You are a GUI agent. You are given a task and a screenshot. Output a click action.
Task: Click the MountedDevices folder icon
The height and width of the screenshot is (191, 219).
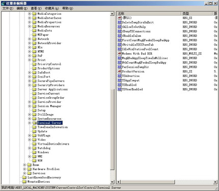[24, 181]
